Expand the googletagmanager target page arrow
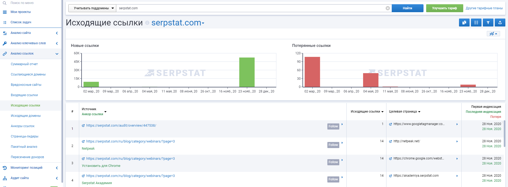The width and height of the screenshot is (508, 187). (x=457, y=124)
